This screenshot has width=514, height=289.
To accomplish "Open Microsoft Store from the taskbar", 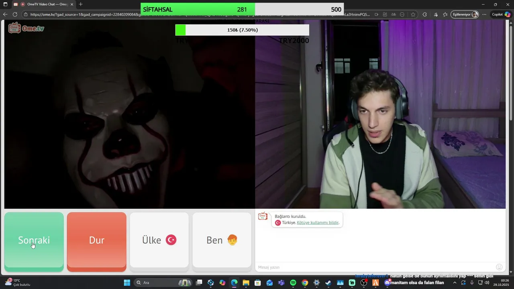I will (x=258, y=283).
